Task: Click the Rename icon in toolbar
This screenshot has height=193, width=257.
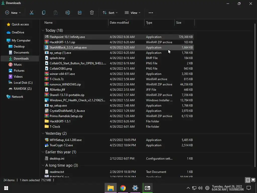Action: [68, 13]
